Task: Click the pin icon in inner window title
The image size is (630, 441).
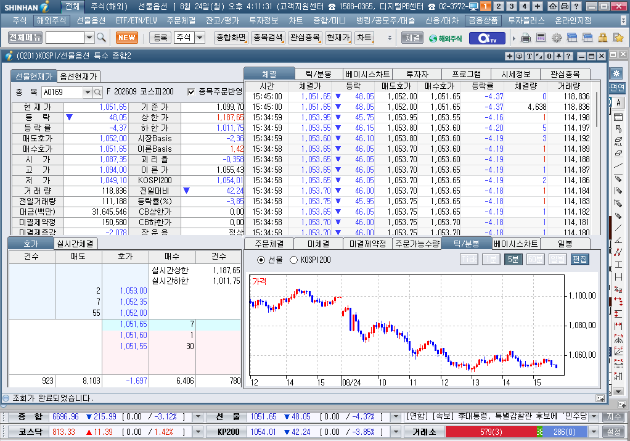Action: pyautogui.click(x=559, y=56)
